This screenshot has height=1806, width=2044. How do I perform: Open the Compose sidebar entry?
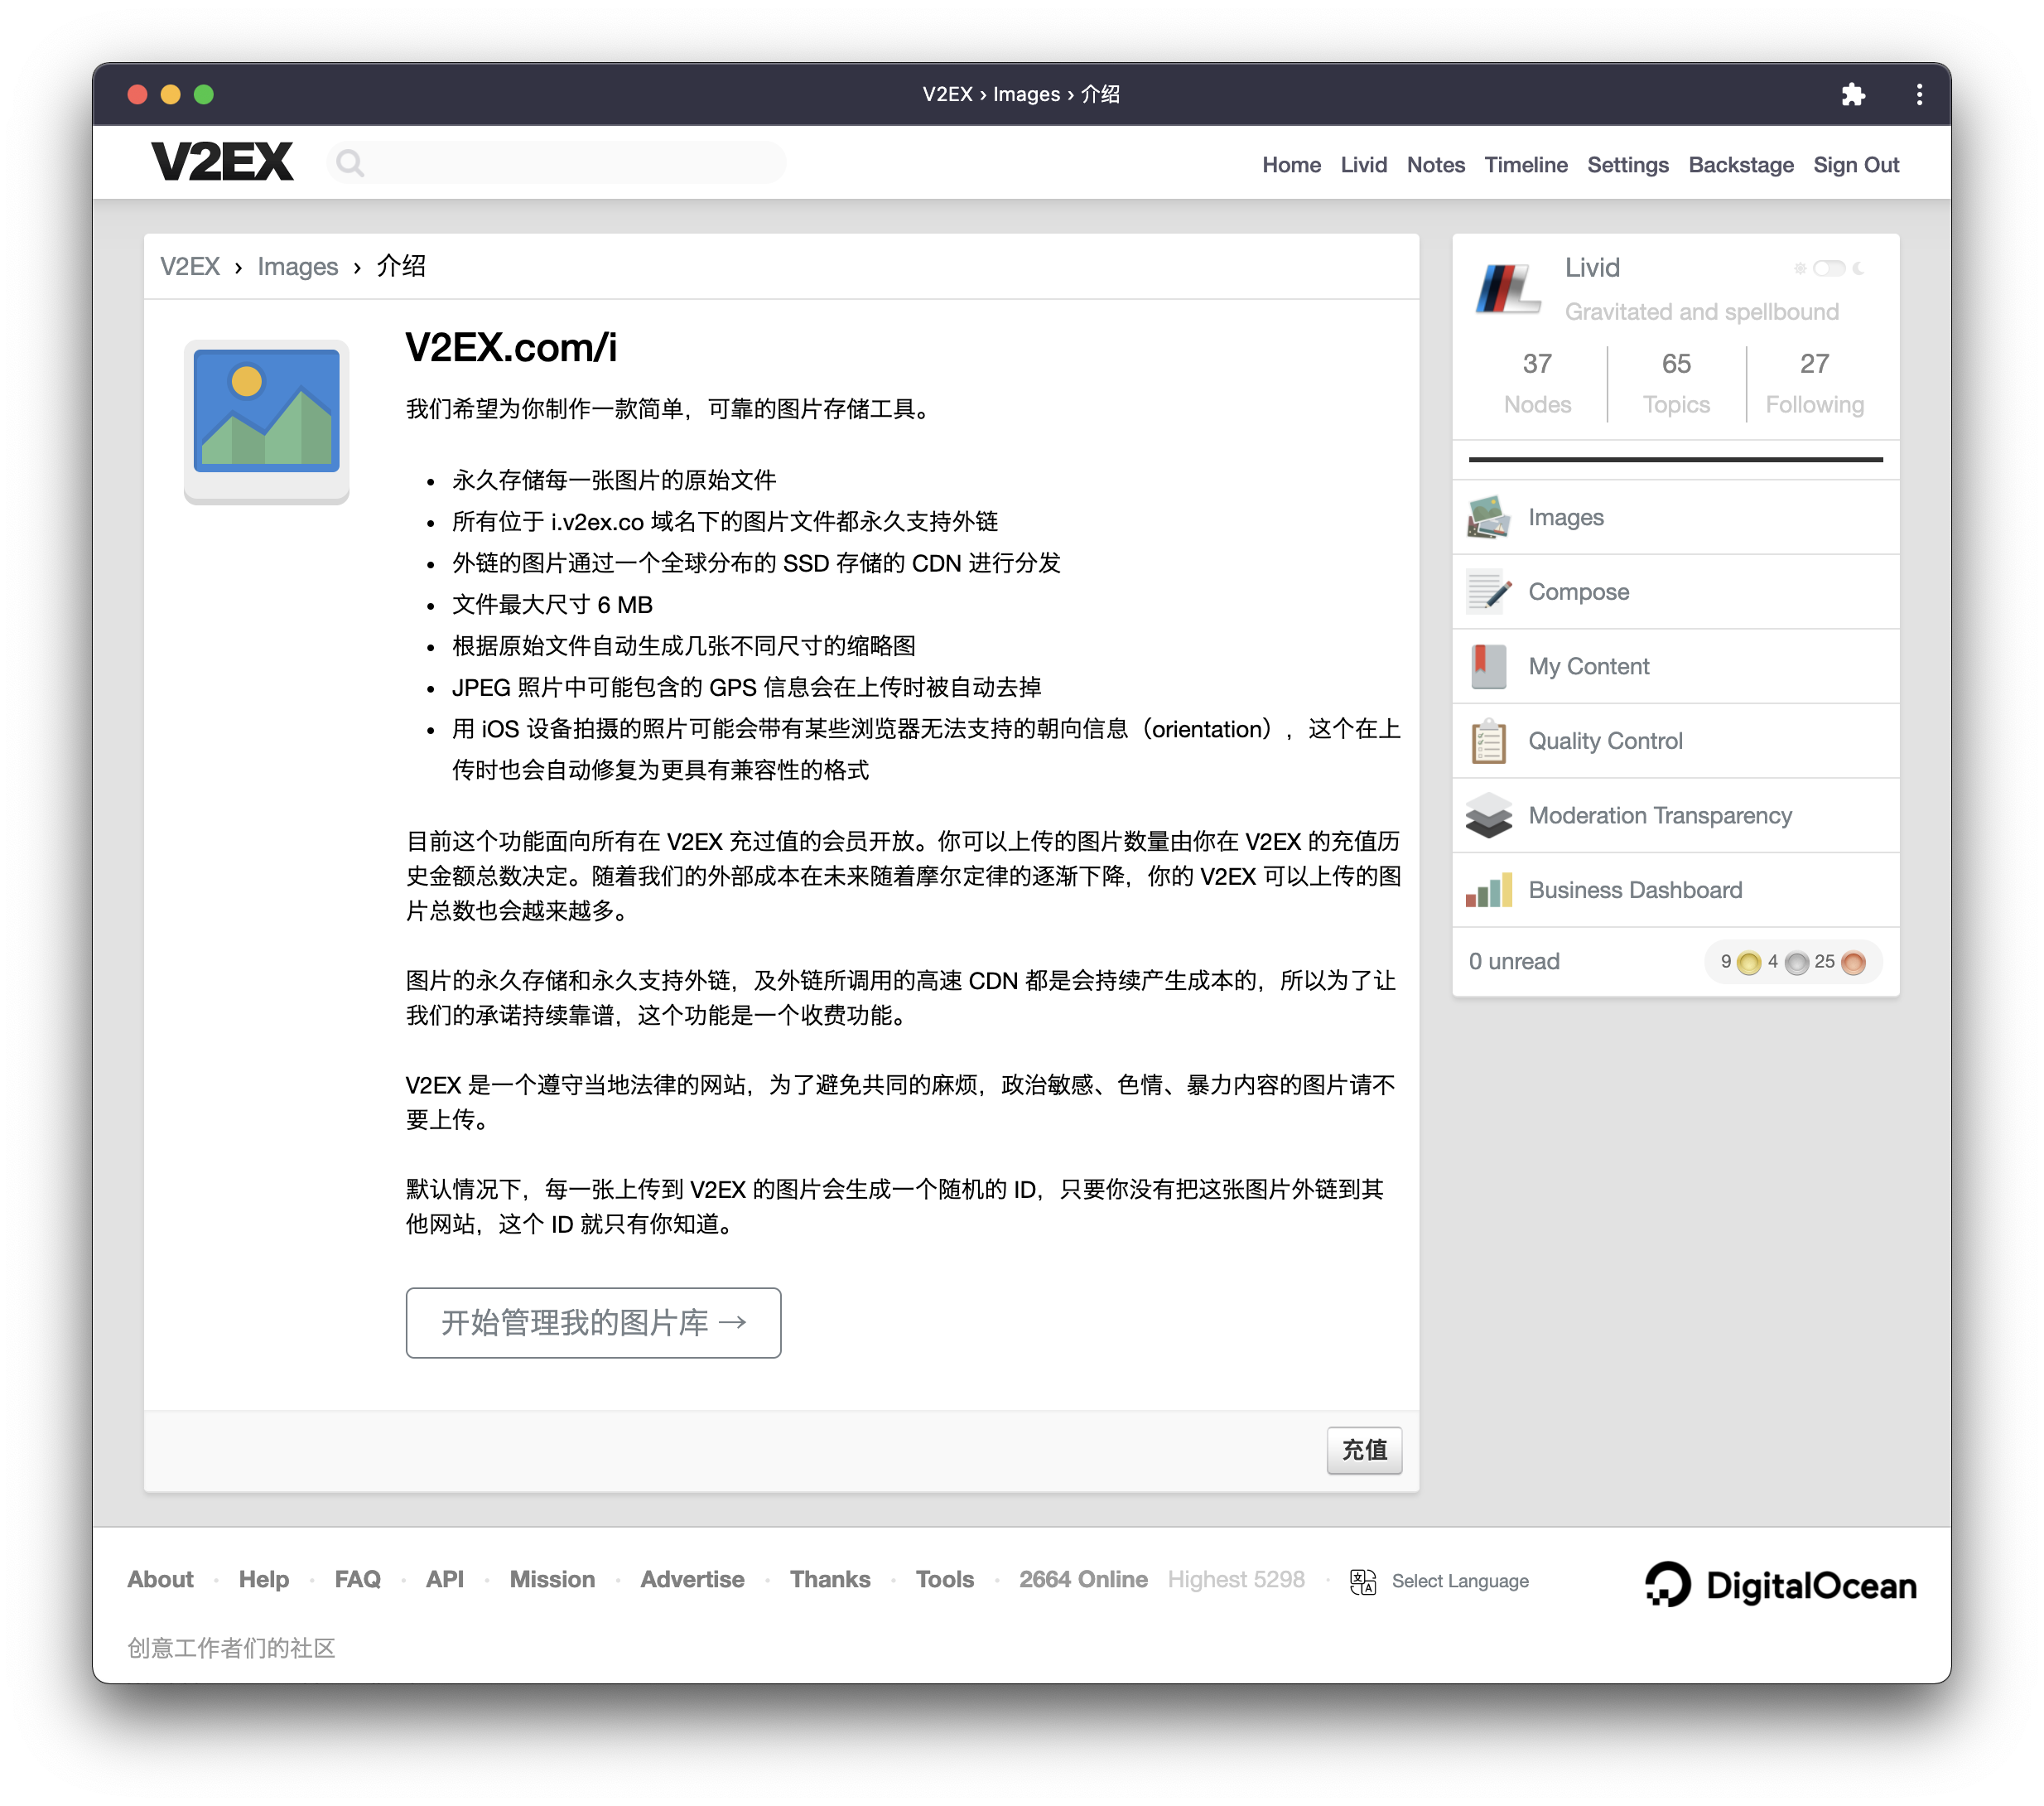pos(1676,592)
